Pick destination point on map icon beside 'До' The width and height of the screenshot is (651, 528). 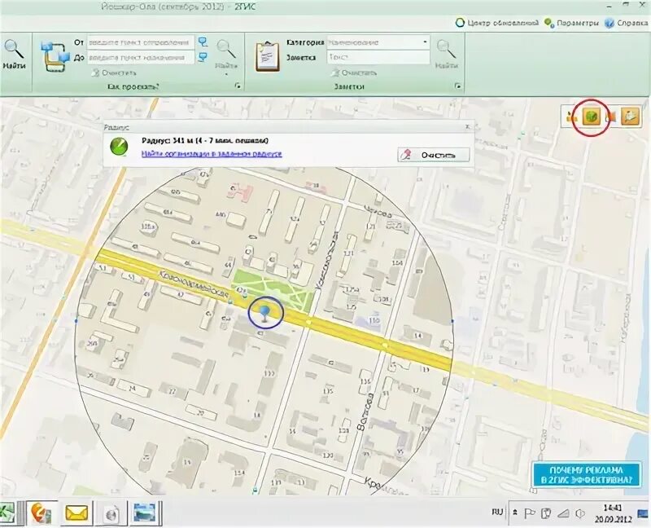point(203,57)
